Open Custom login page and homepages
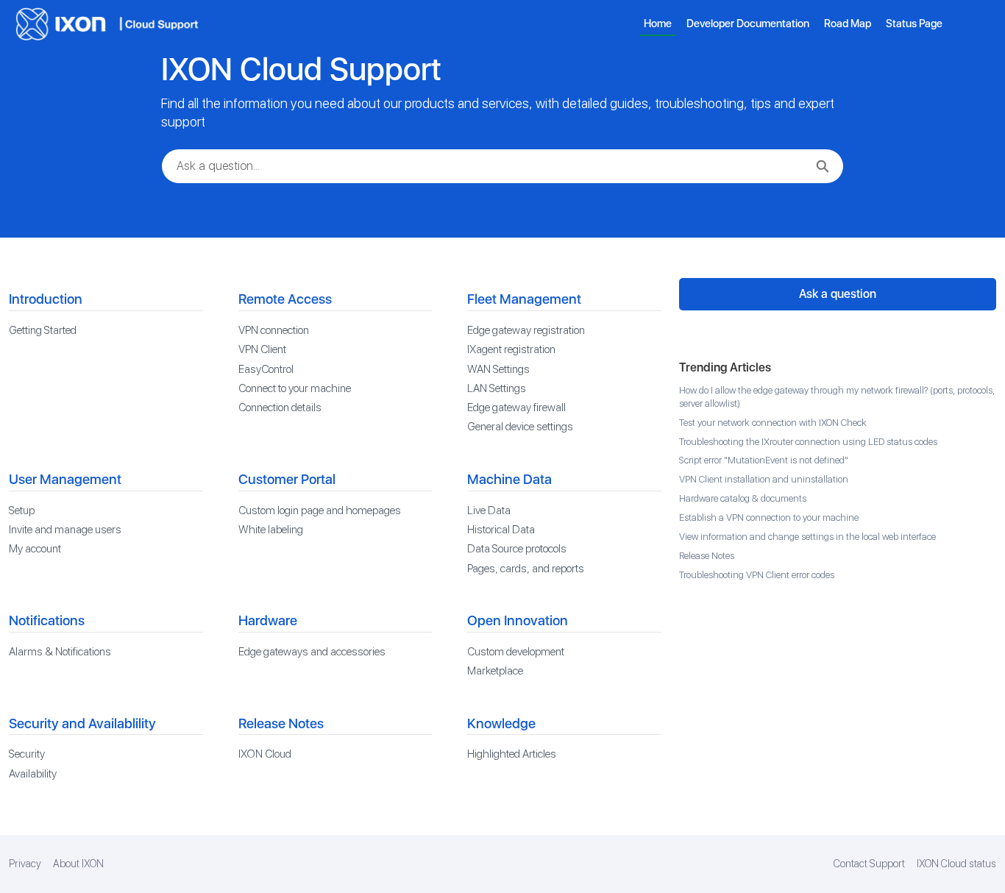 319,510
